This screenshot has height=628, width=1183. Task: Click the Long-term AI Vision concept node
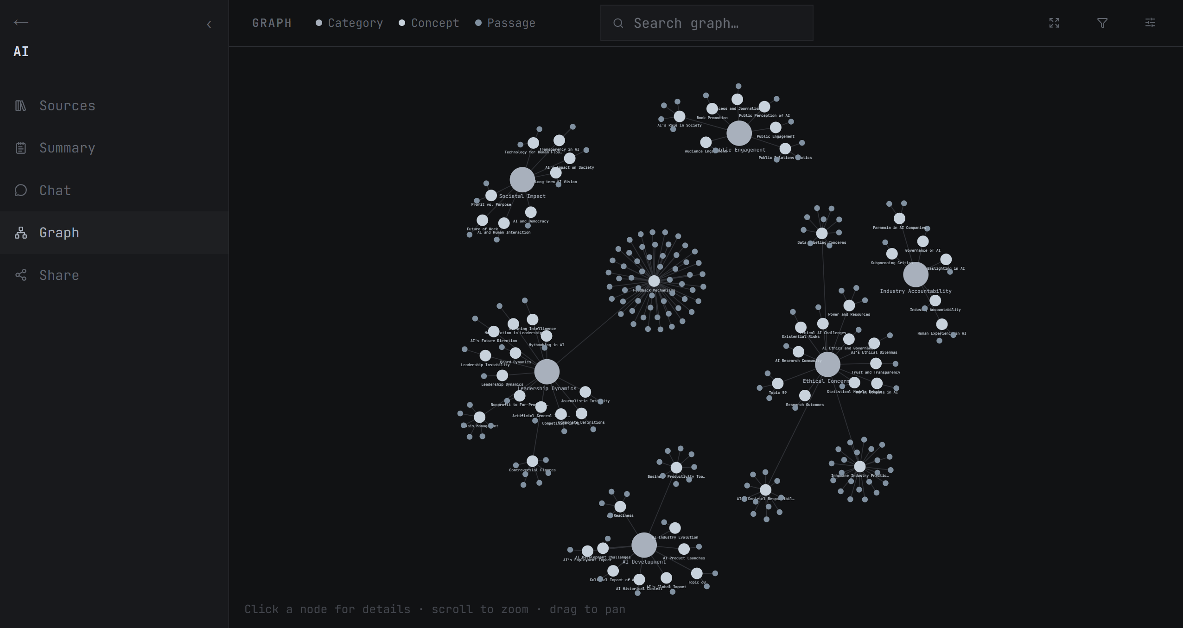[x=556, y=172]
